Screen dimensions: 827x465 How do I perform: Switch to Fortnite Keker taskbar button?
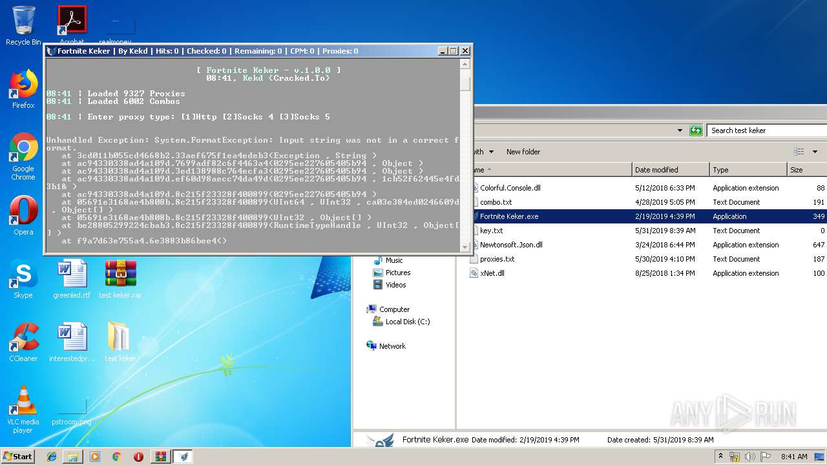[183, 457]
